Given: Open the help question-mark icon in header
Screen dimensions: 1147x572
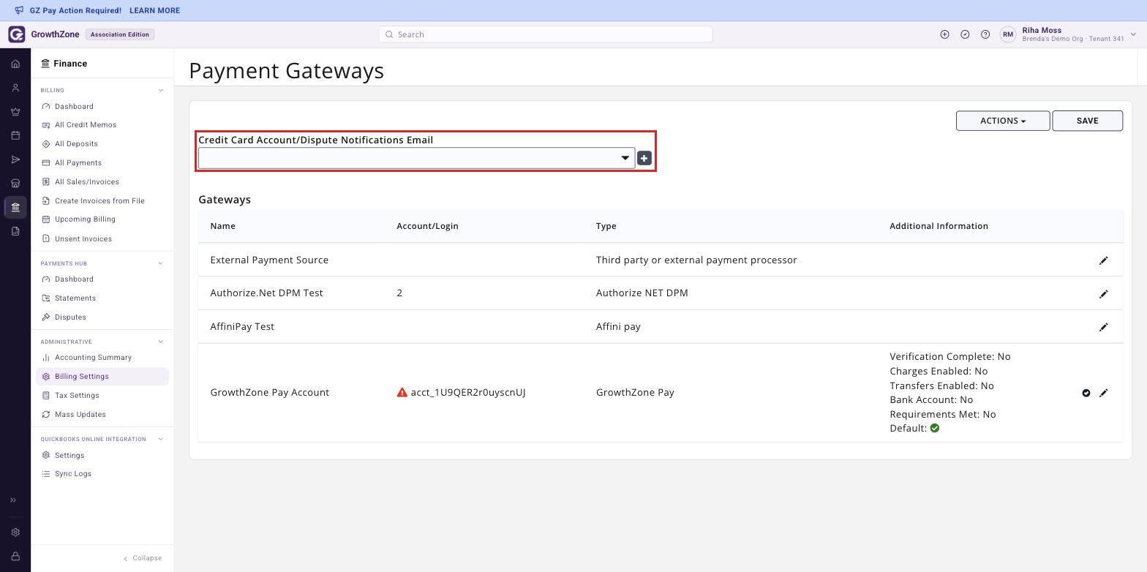Looking at the screenshot, I should click(x=985, y=34).
